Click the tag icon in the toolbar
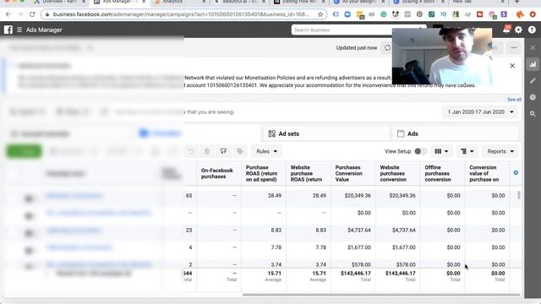The image size is (541, 304). 240,151
